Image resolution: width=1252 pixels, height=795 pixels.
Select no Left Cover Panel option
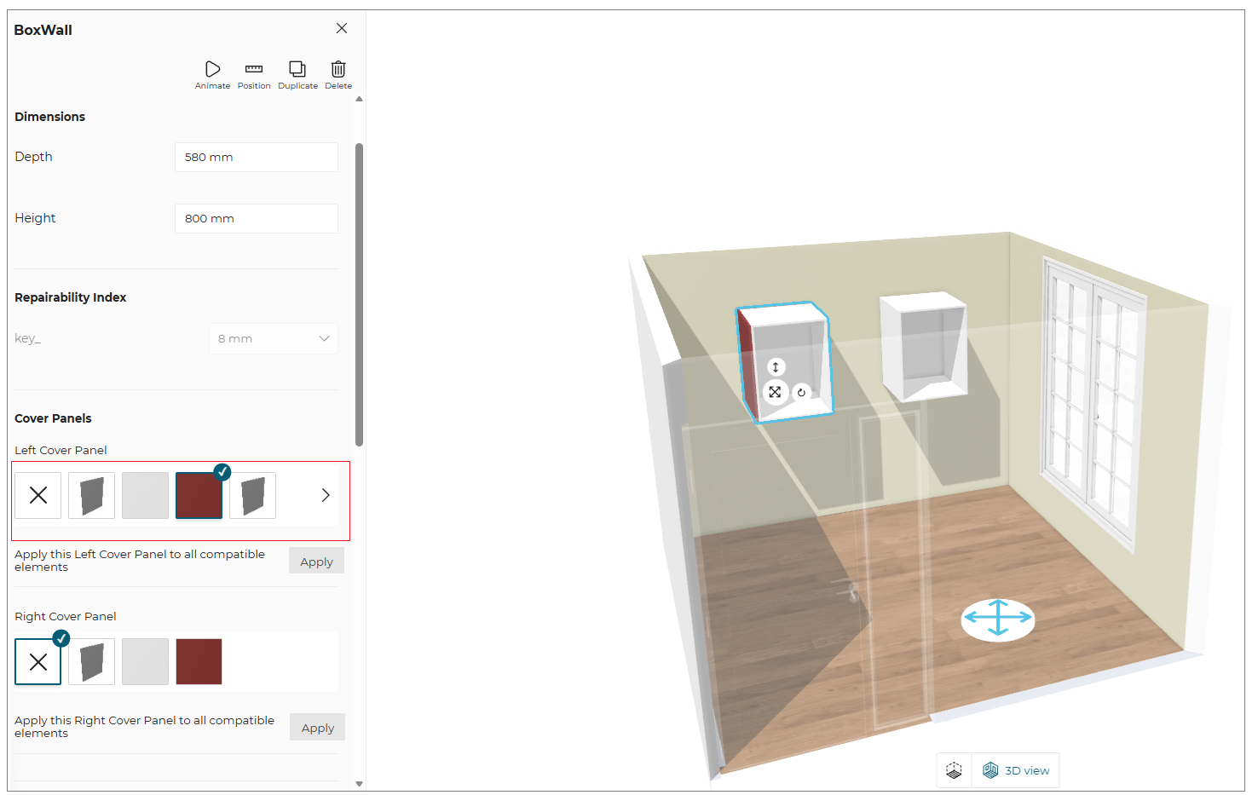coord(38,495)
